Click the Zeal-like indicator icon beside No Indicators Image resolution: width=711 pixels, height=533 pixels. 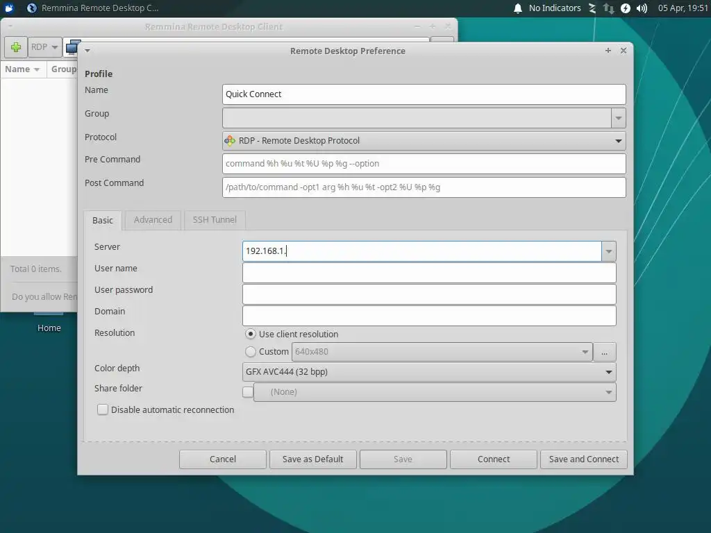pos(592,8)
